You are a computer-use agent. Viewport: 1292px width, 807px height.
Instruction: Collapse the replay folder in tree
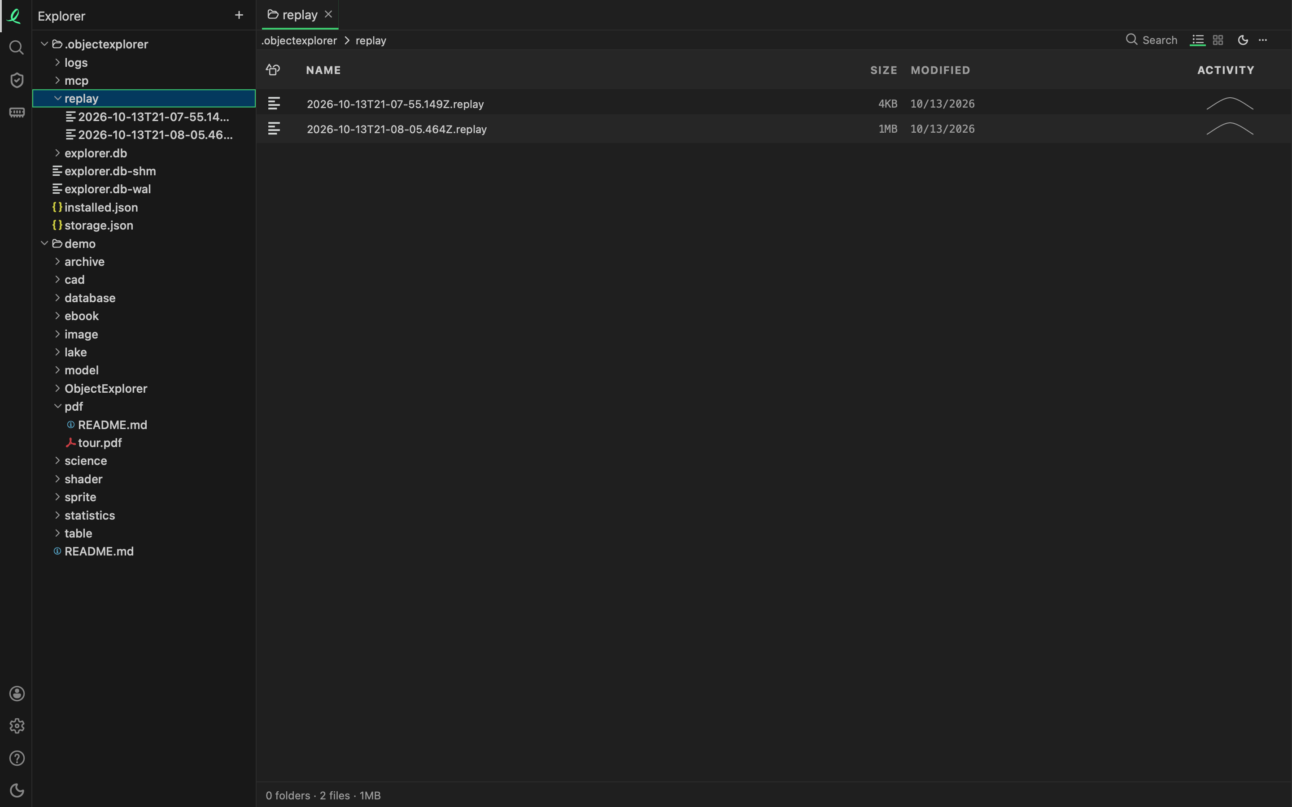point(58,99)
